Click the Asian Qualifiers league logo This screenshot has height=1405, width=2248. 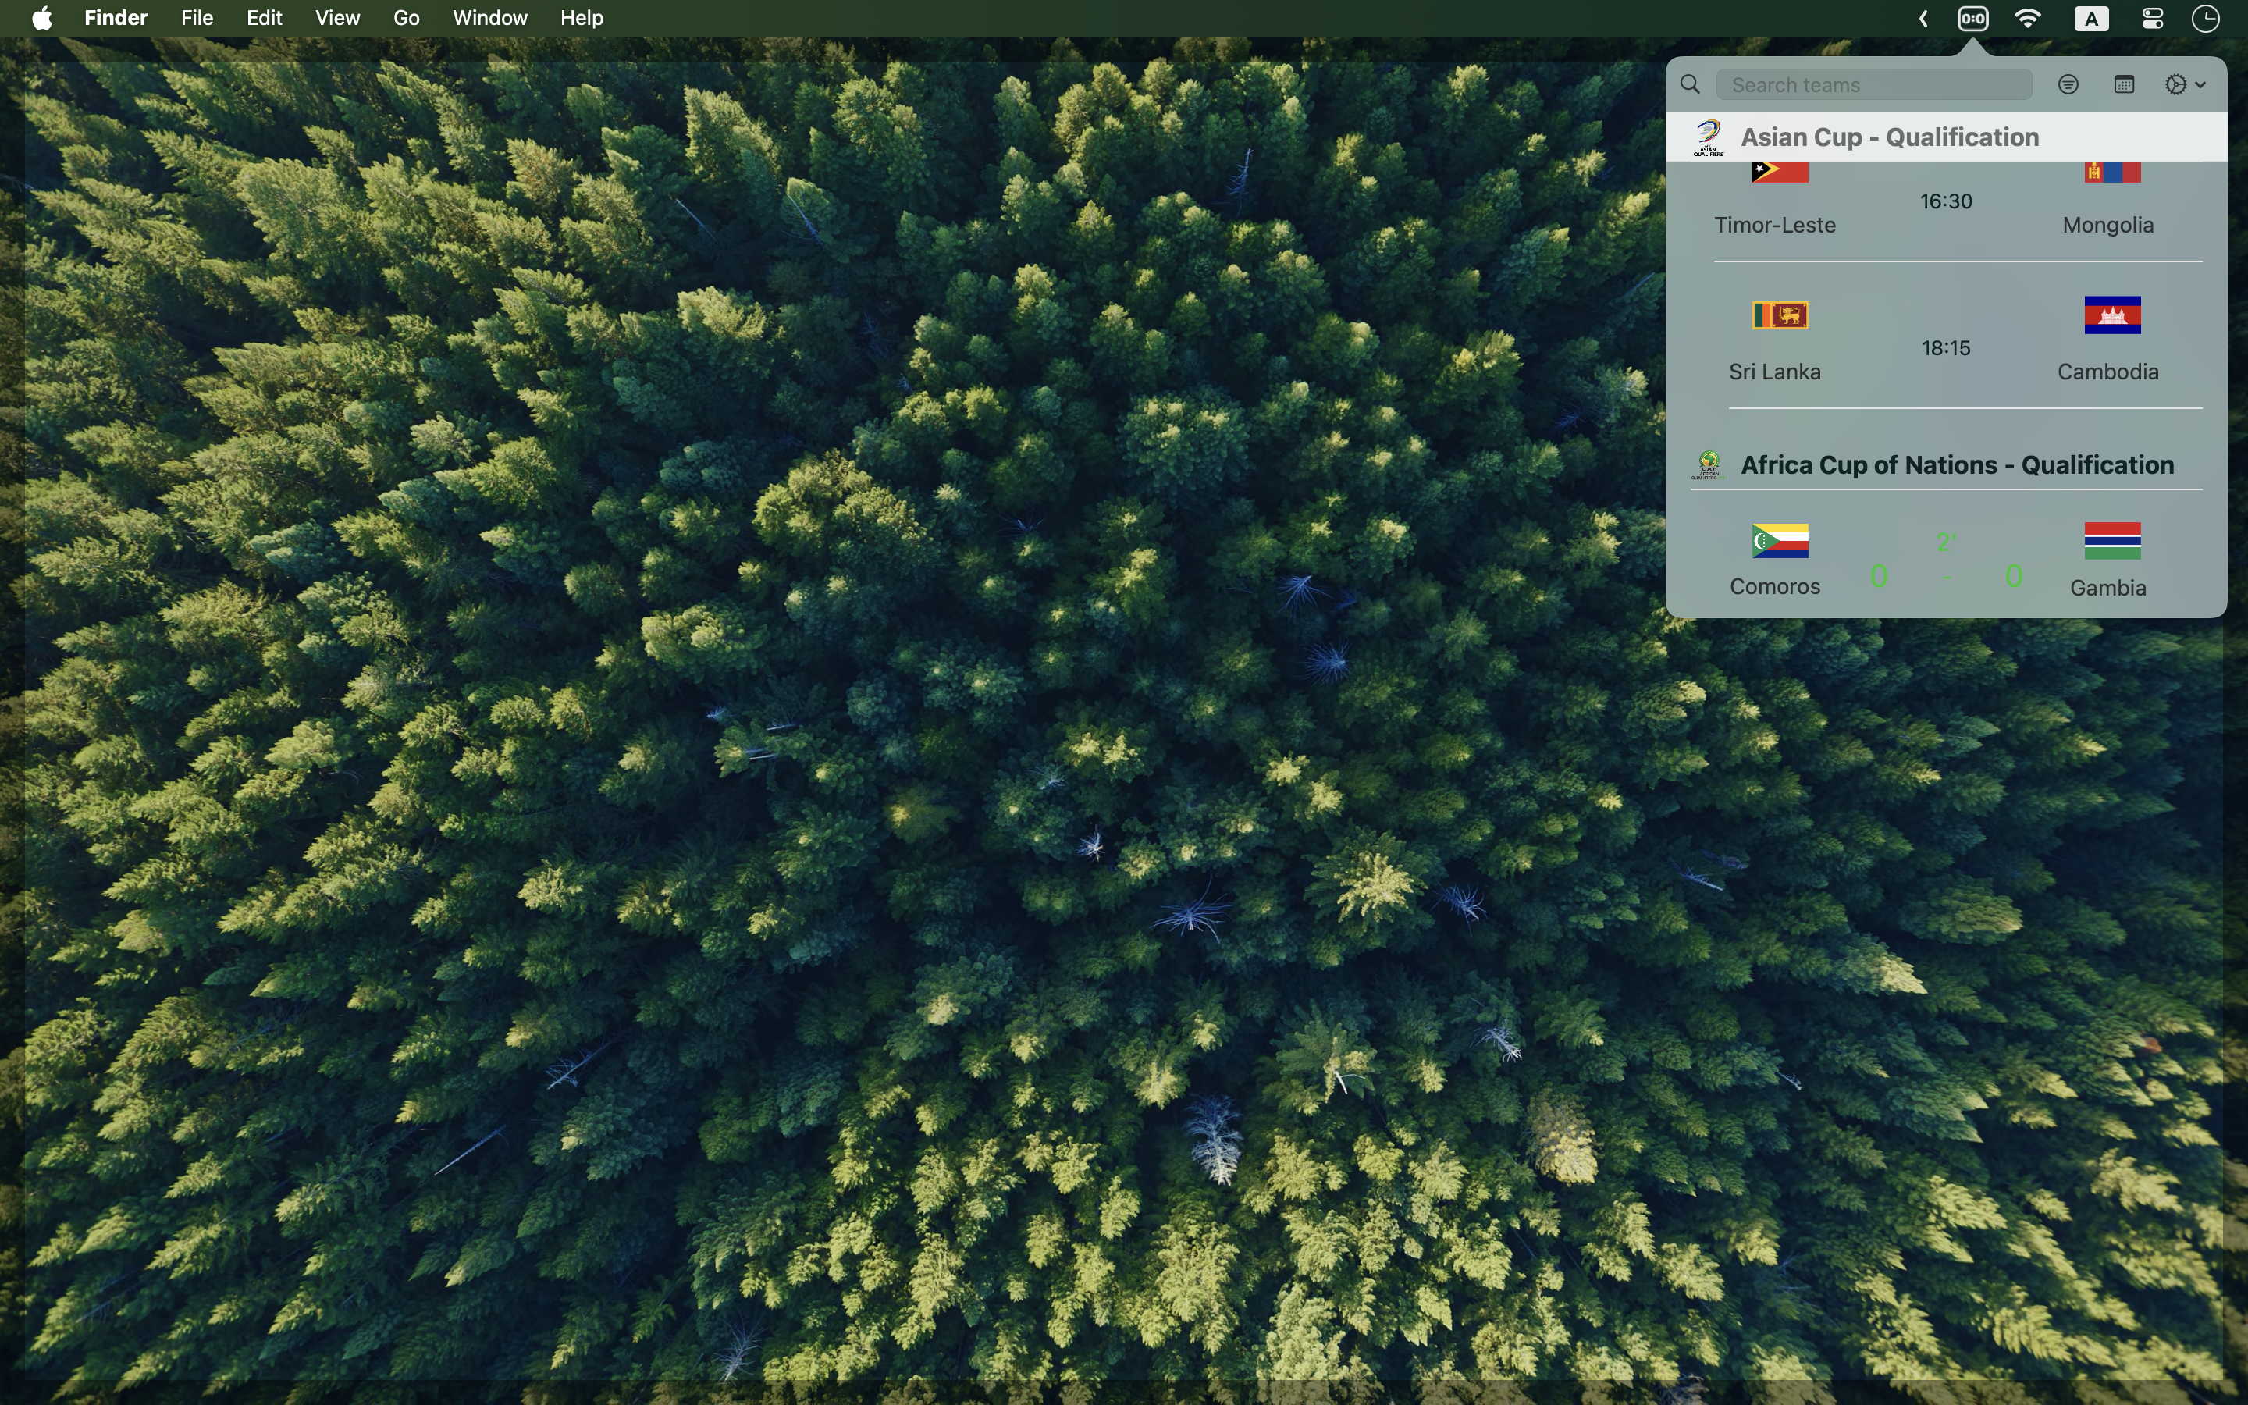pos(1709,137)
